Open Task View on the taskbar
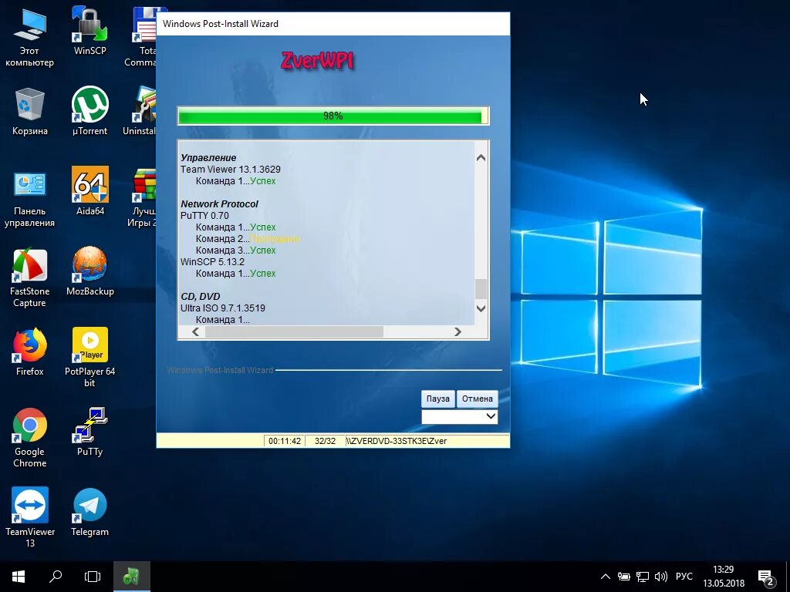 [93, 577]
